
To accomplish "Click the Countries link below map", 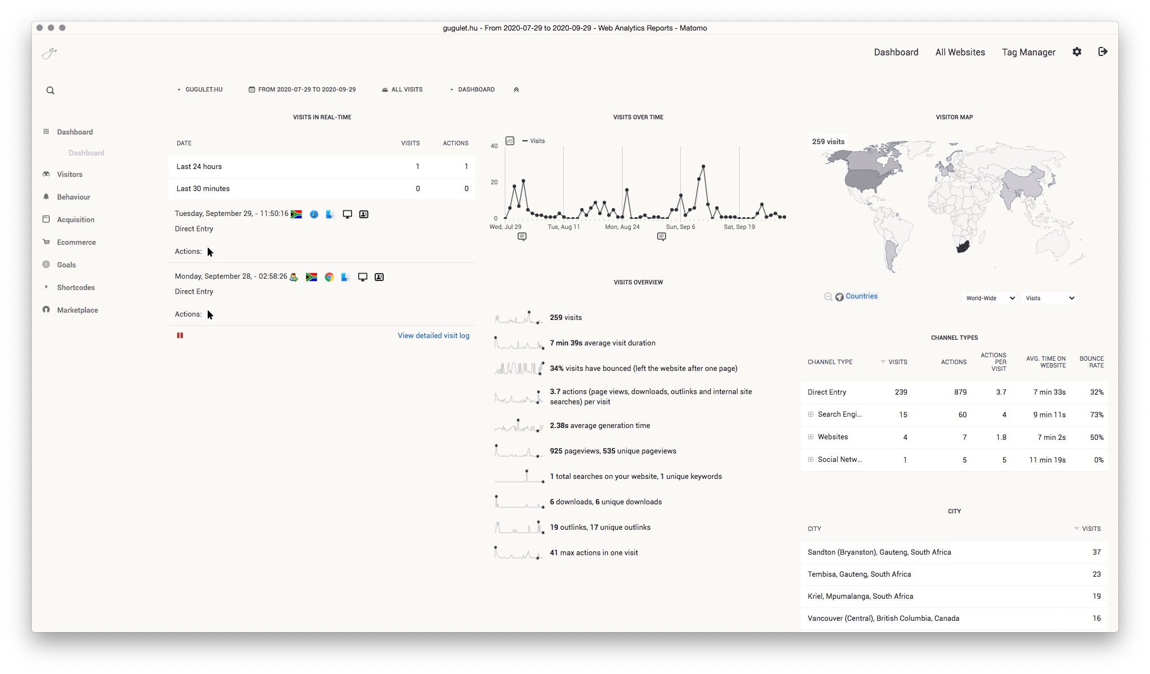I will 861,296.
